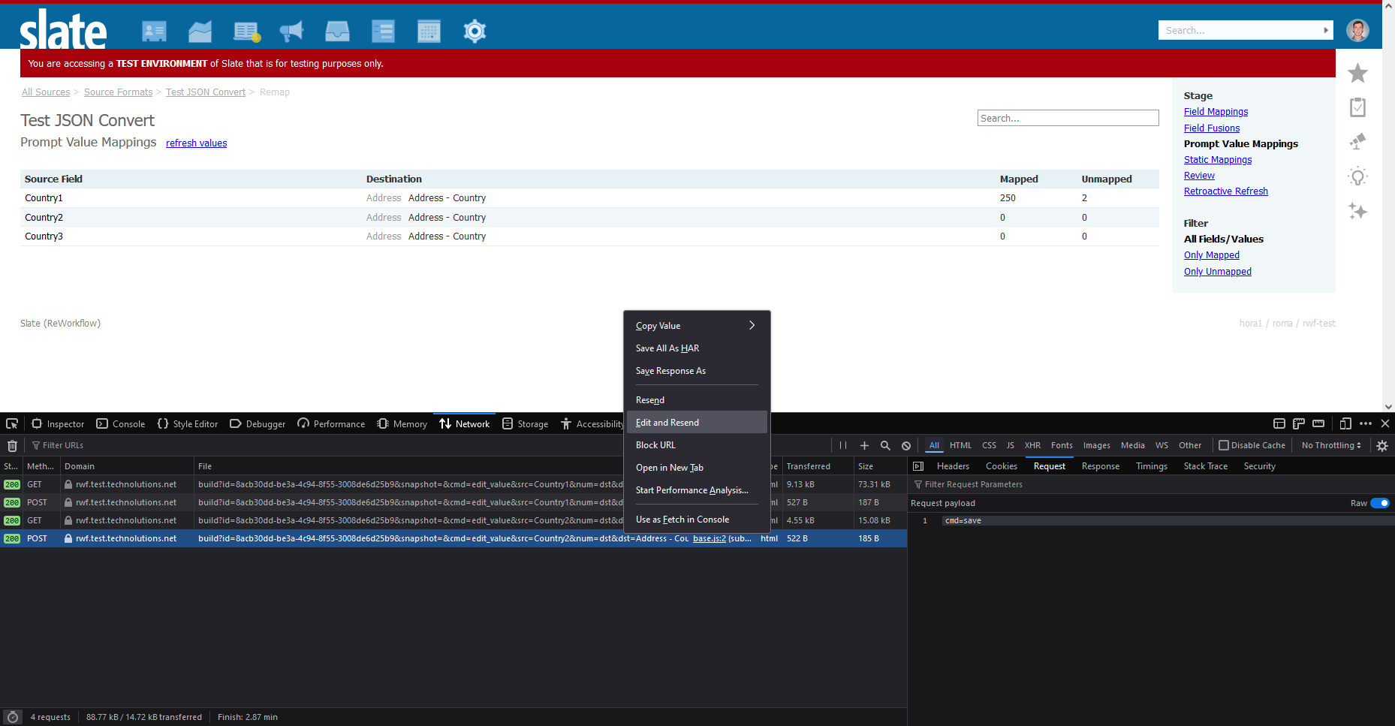
Task: Toggle the Raw request payload switch
Action: tap(1380, 503)
